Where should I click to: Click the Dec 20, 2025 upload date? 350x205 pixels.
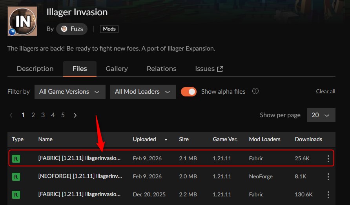point(149,194)
